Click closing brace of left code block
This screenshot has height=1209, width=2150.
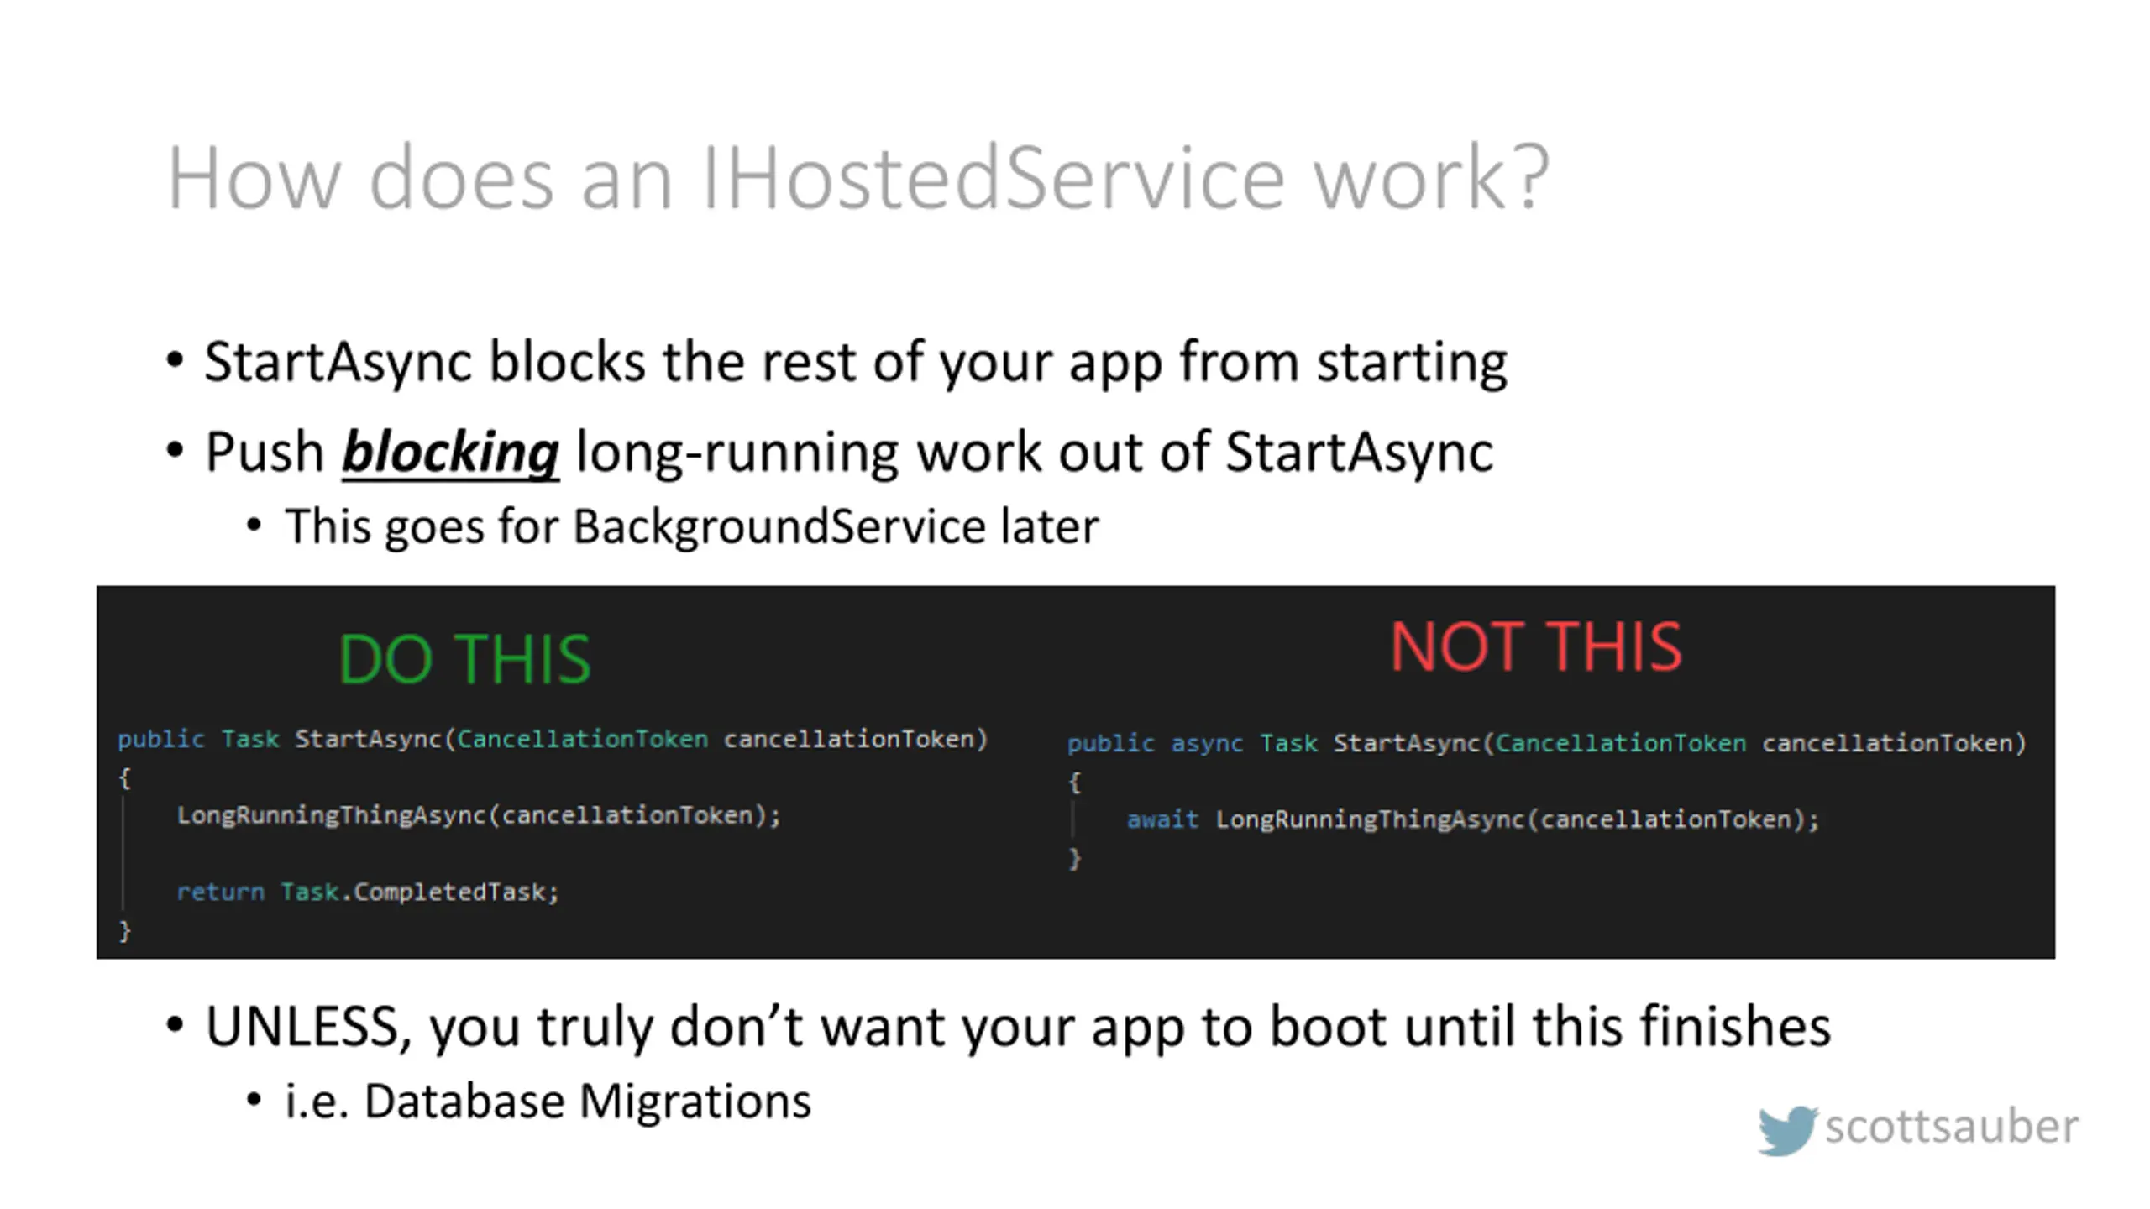click(x=125, y=930)
